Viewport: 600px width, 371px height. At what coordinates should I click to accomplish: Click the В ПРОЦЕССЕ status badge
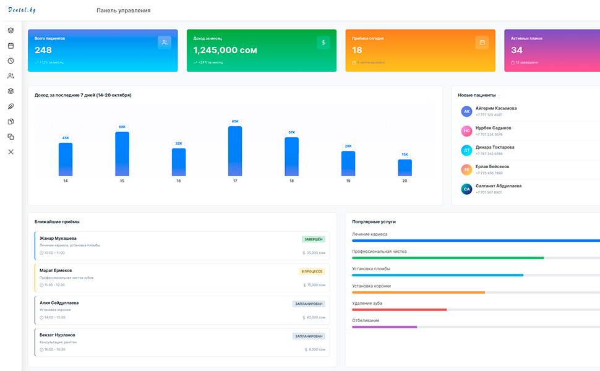click(x=312, y=271)
